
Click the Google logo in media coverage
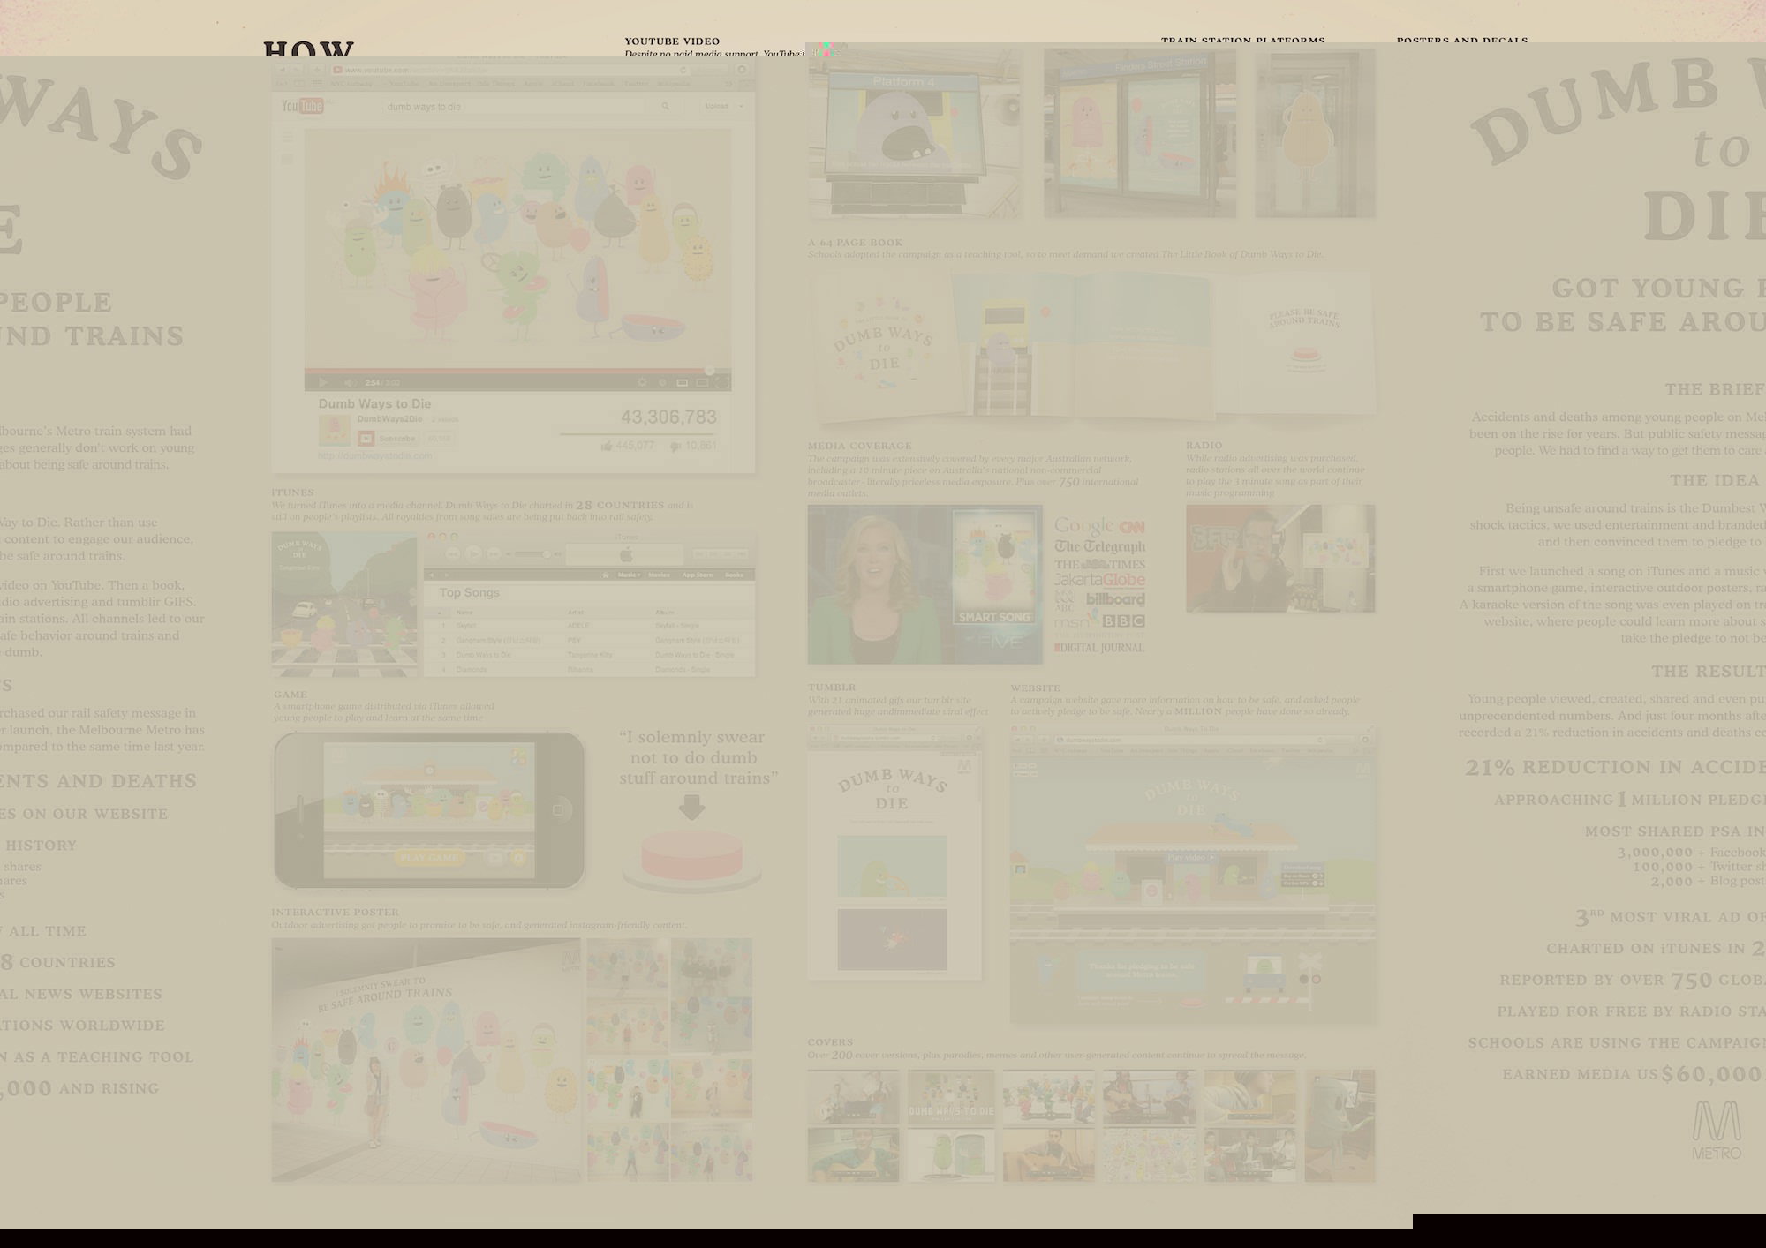coord(1083,527)
